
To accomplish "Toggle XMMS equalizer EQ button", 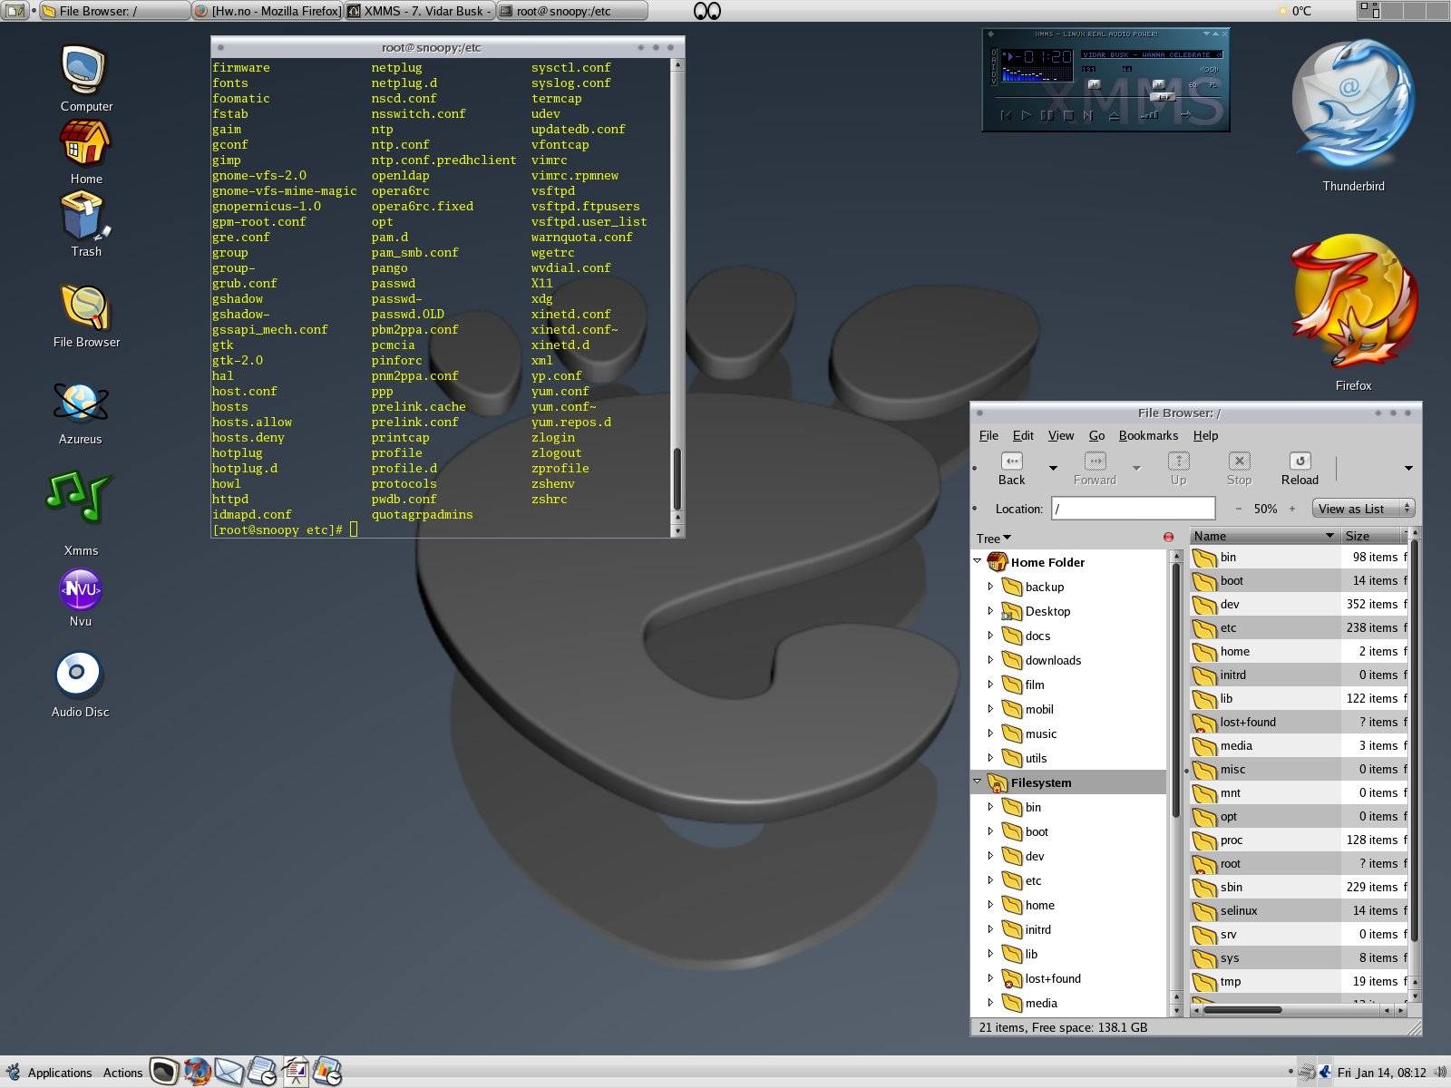I will pyautogui.click(x=1193, y=85).
